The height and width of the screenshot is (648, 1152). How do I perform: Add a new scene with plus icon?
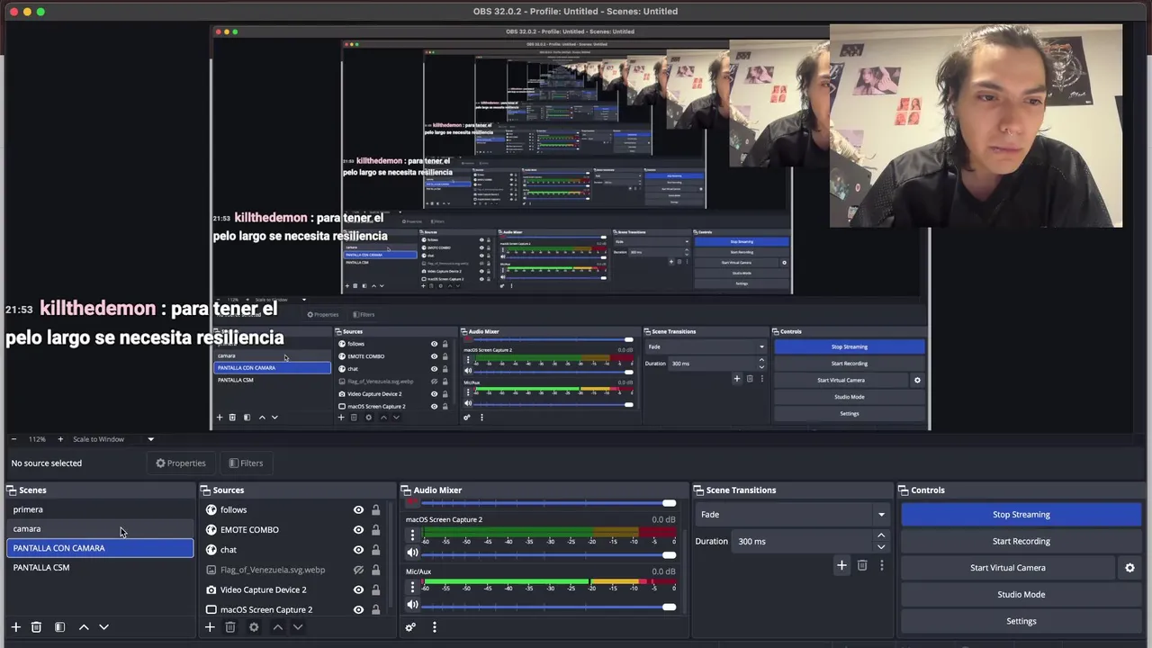click(15, 627)
